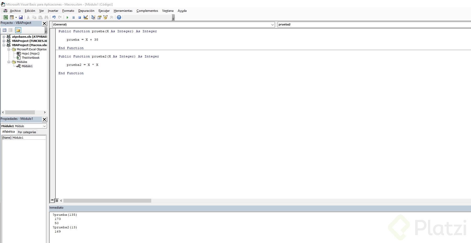This screenshot has width=471, height=243.
Task: Open the Insertar menu
Action: tap(53, 11)
